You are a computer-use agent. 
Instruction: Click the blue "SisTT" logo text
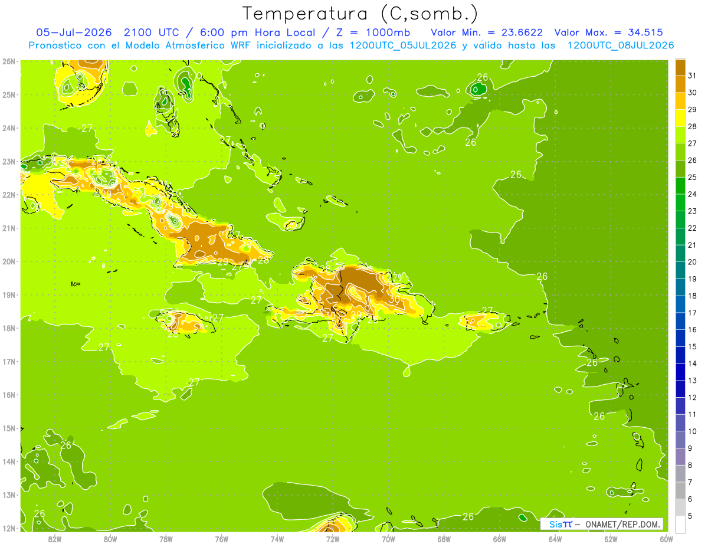[x=560, y=524]
